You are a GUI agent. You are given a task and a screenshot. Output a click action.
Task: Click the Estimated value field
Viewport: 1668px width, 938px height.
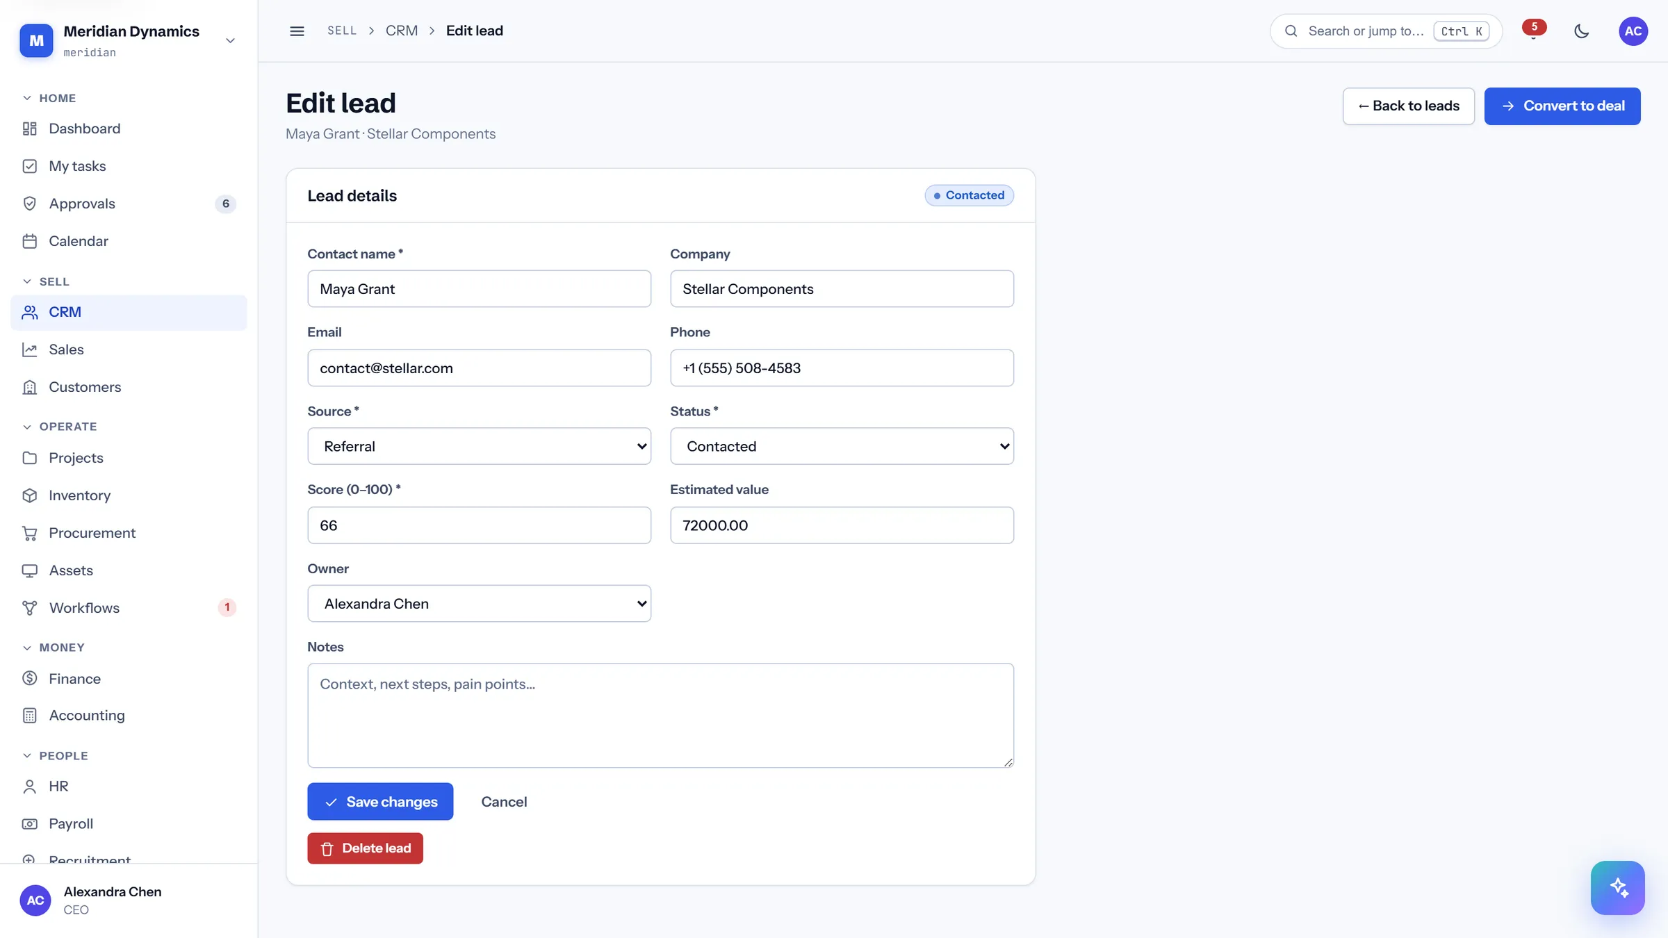(x=842, y=525)
